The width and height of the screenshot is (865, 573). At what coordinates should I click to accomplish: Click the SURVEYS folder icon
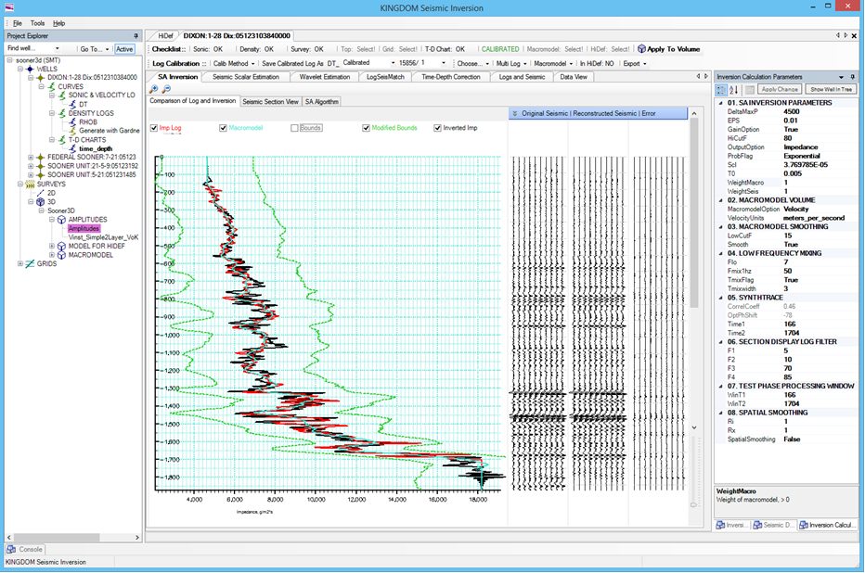click(30, 184)
